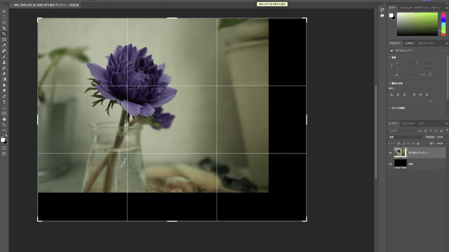Viewport: 449px width, 252px height.
Task: Collapse the クイック操作 section
Action: [390, 108]
